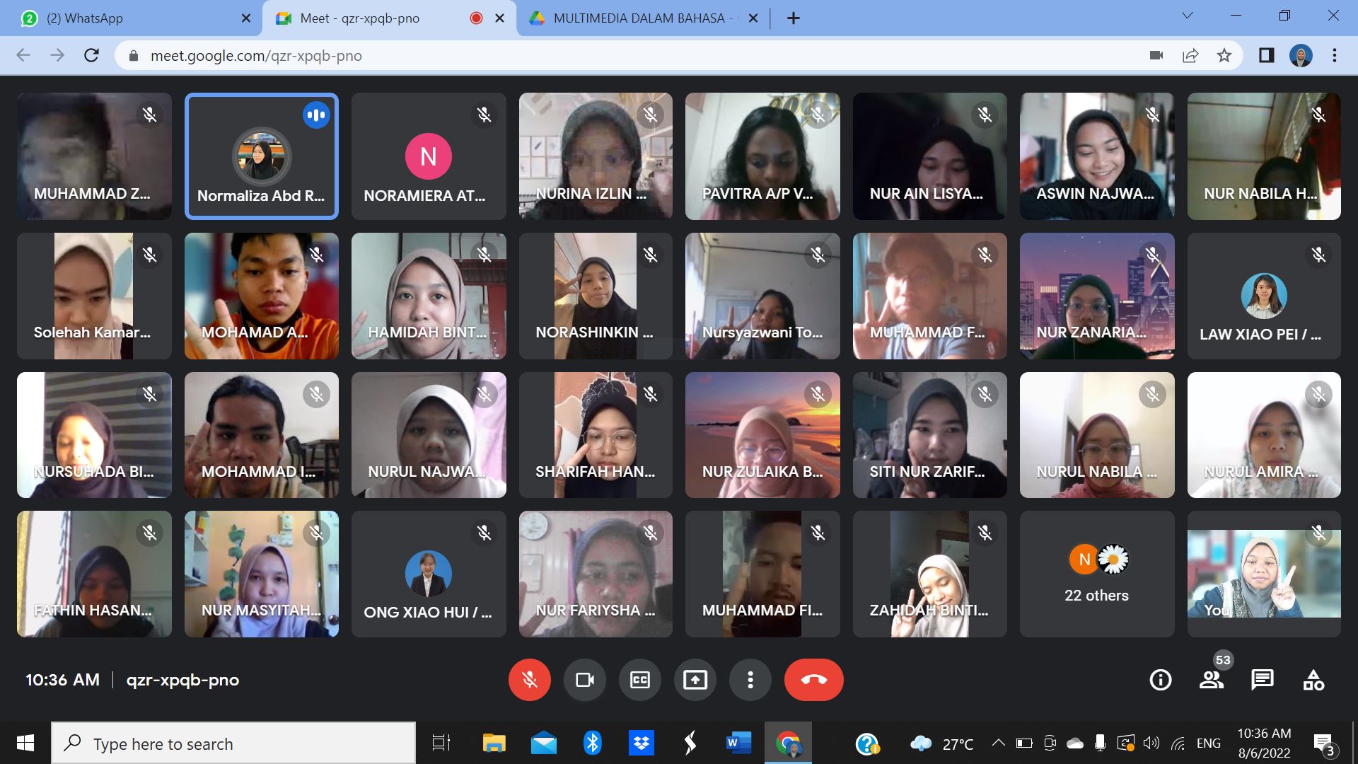This screenshot has width=1358, height=764.
Task: Switch to WhatsApp browser tab
Action: pyautogui.click(x=134, y=18)
